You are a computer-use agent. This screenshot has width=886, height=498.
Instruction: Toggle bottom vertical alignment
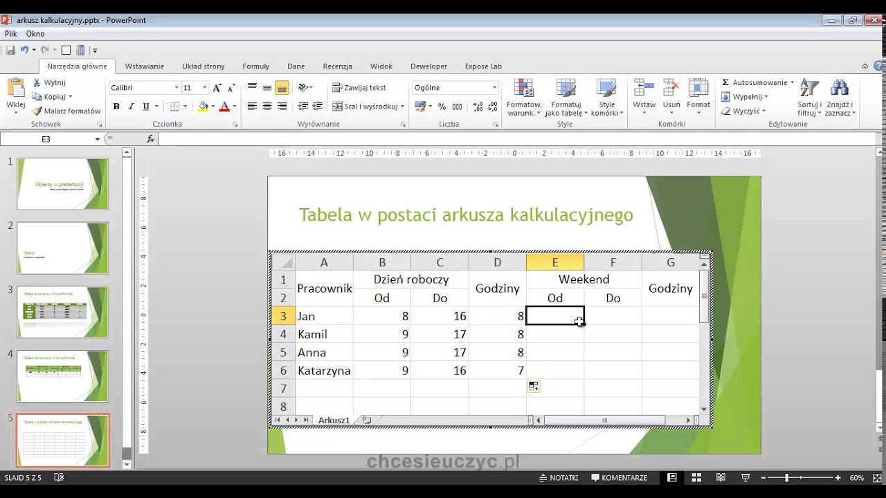tap(282, 88)
